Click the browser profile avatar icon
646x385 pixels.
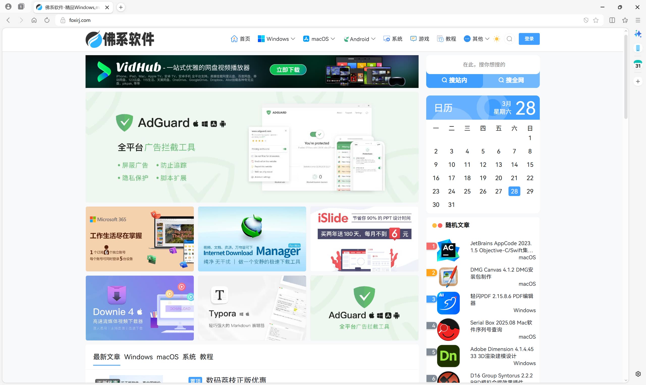(x=8, y=7)
